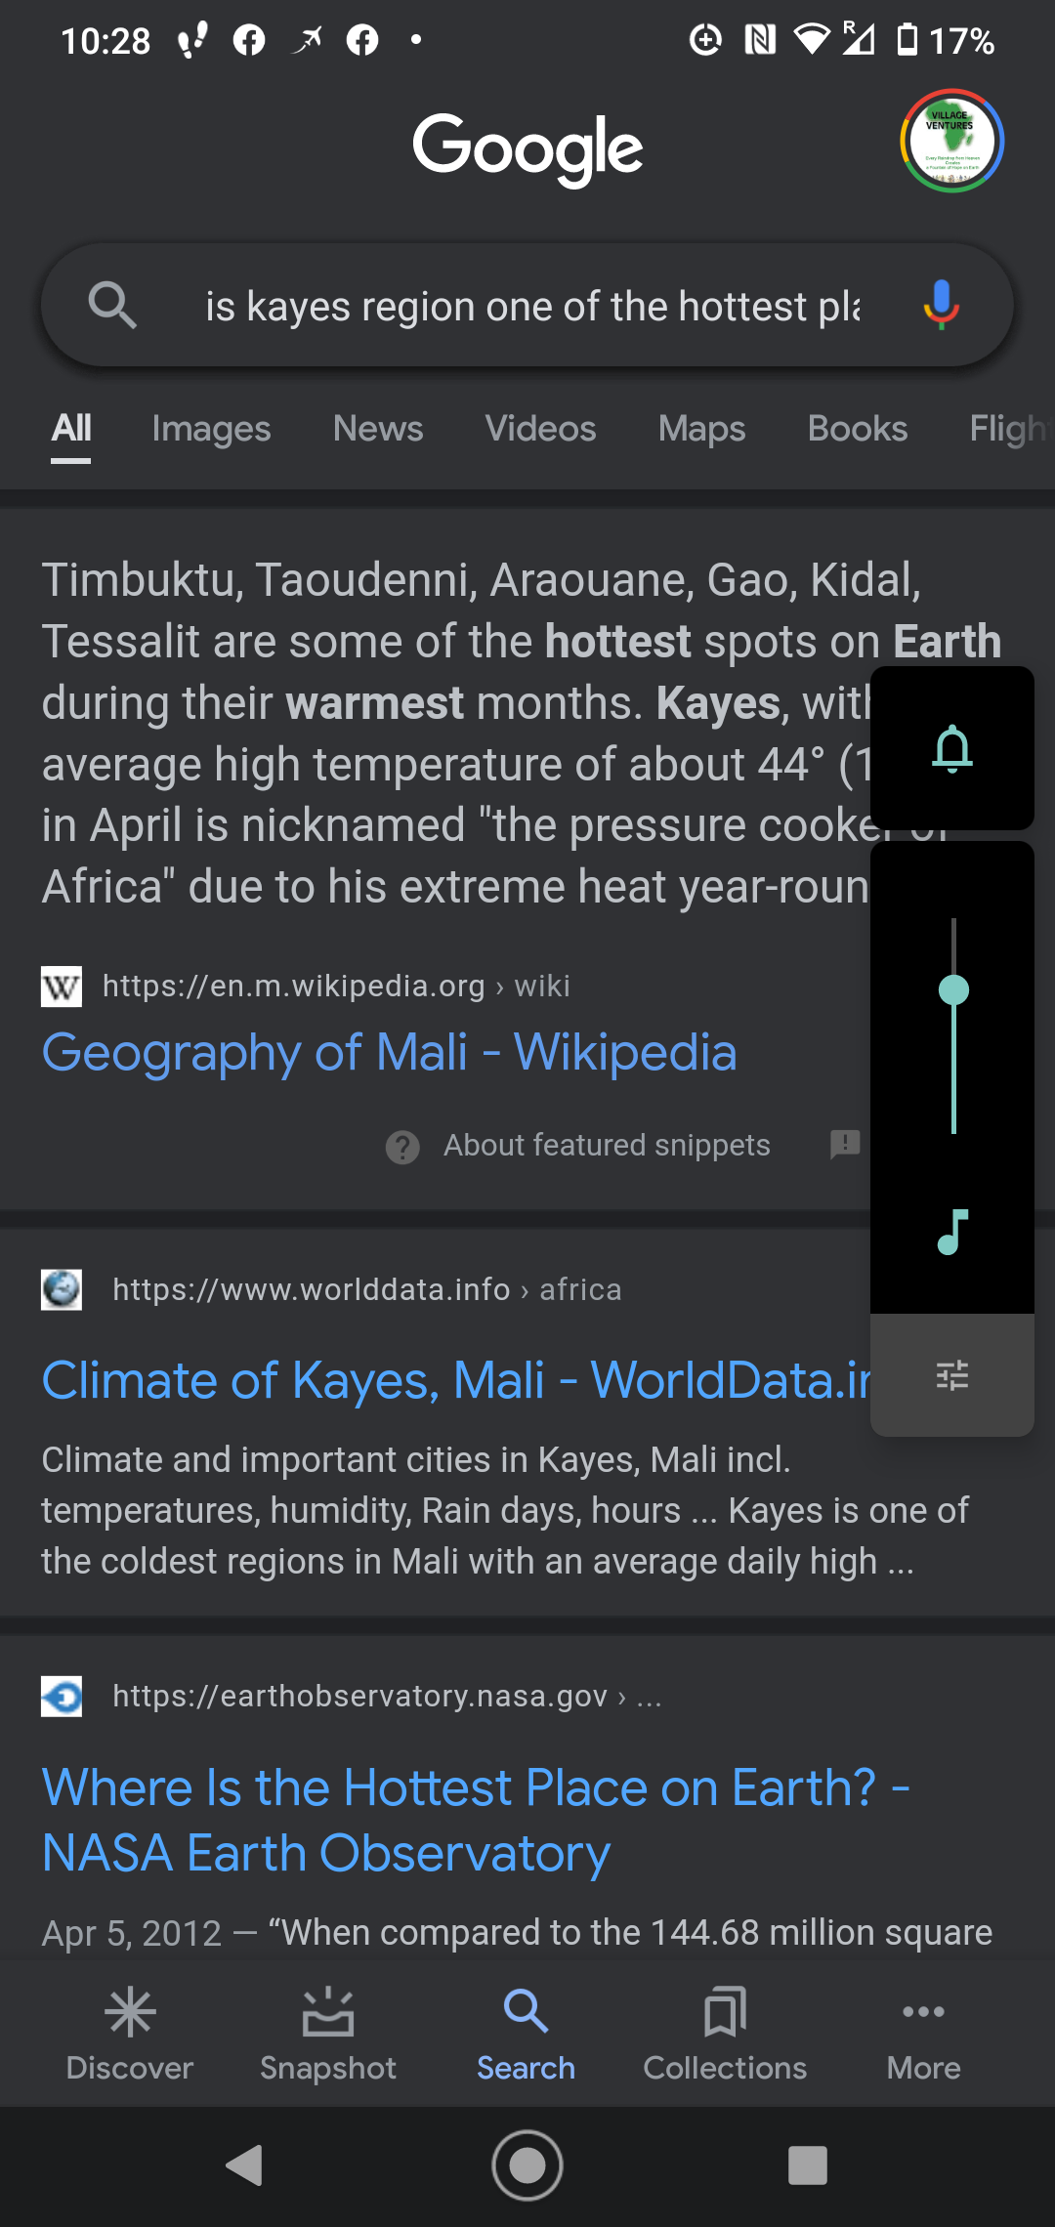This screenshot has height=2227, width=1055.
Task: Switch to Images results tab
Action: (211, 429)
